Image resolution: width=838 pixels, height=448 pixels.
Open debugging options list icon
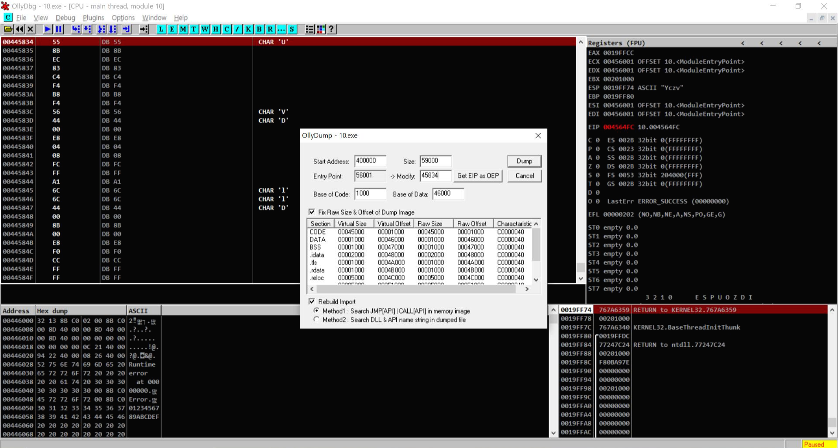[x=309, y=29]
